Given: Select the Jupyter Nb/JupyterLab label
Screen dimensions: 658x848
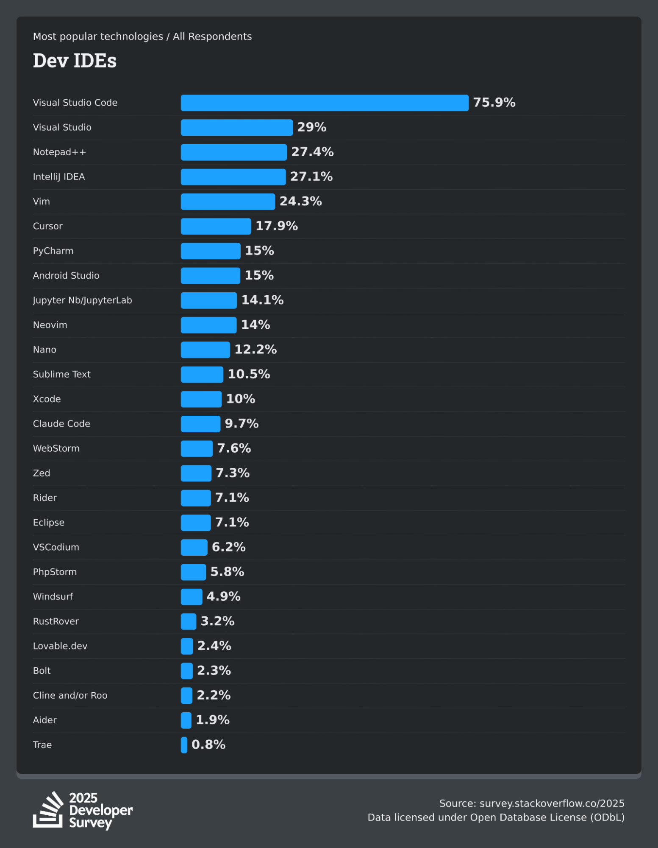Looking at the screenshot, I should click(83, 300).
